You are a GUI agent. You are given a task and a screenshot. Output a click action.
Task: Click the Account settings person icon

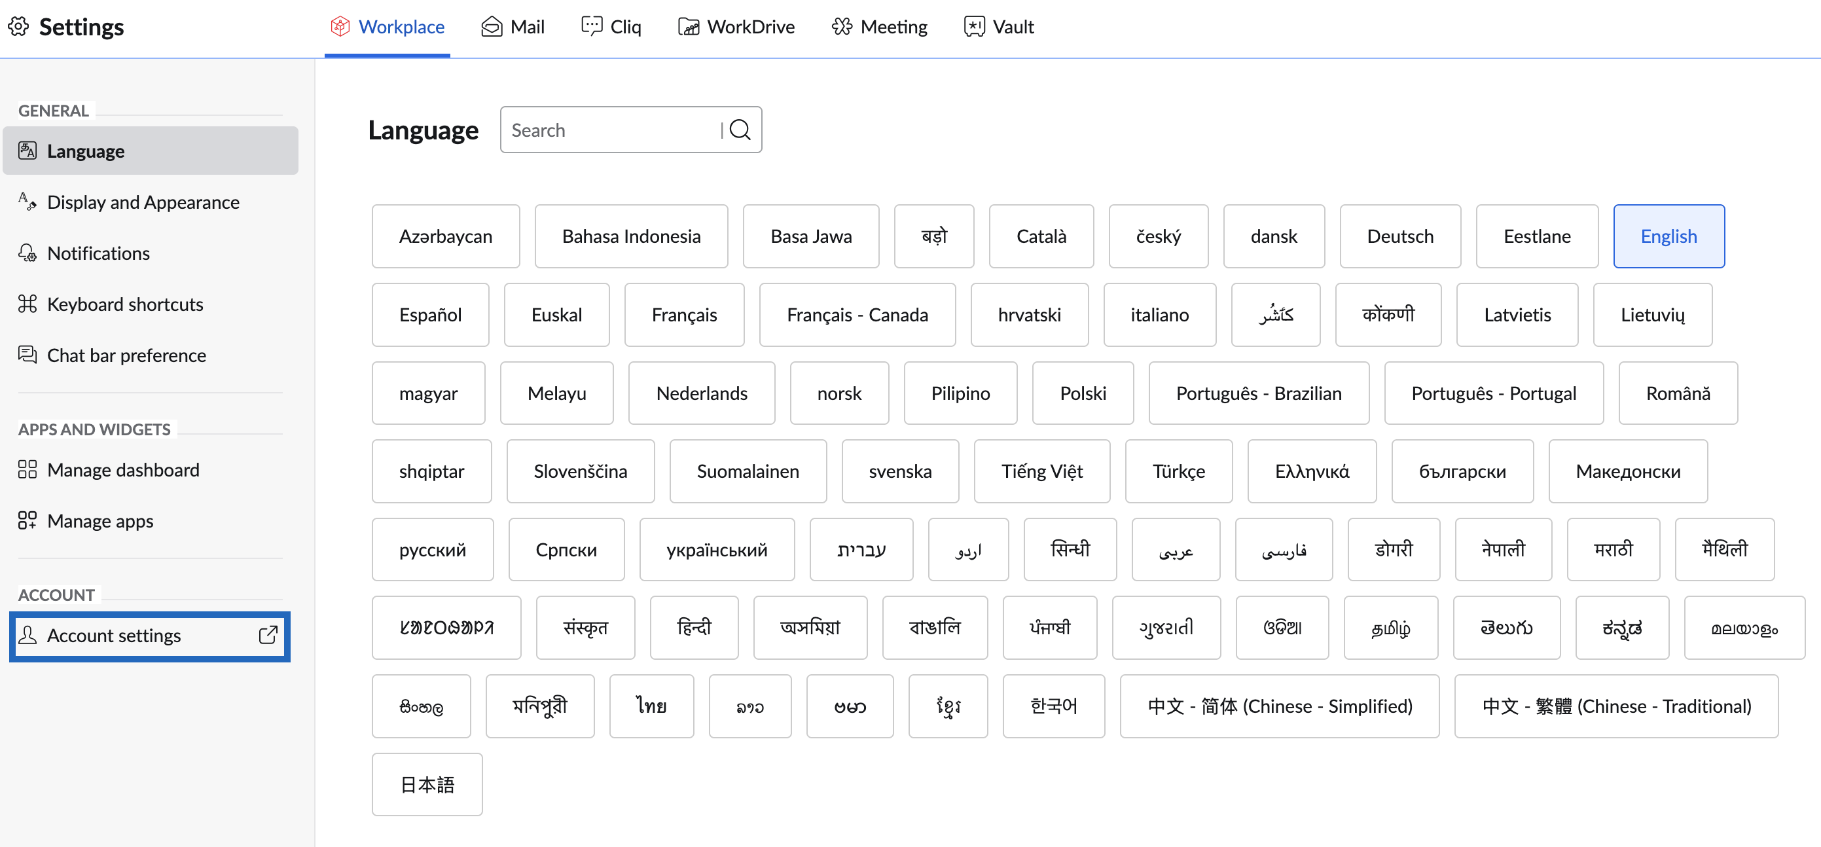click(x=27, y=635)
